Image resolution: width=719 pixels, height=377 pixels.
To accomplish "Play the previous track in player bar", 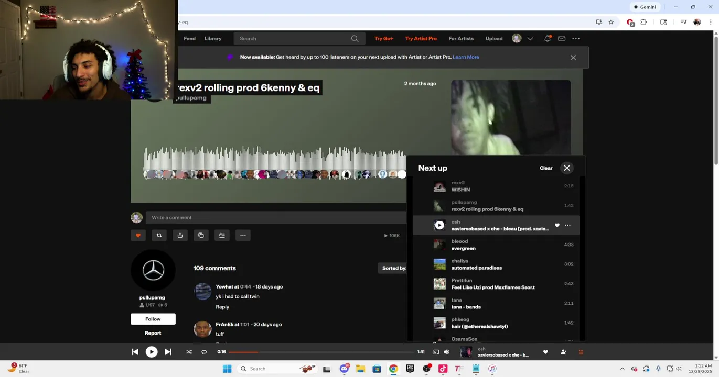I will pos(135,352).
